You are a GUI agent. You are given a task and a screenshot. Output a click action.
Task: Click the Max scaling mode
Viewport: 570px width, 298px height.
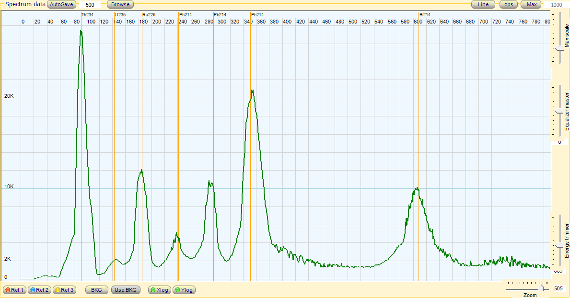(531, 4)
